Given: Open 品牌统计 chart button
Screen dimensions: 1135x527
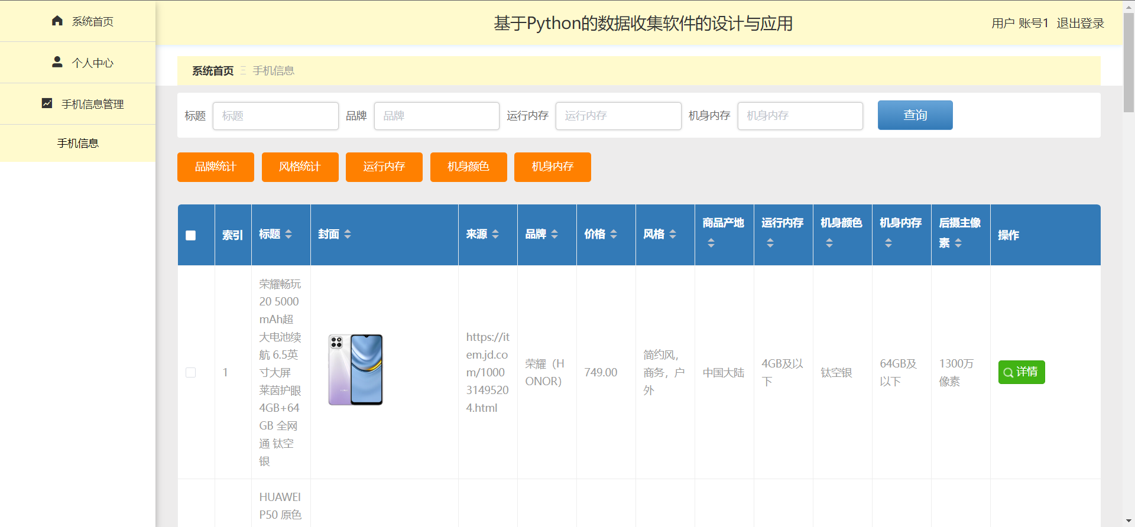Looking at the screenshot, I should [x=216, y=167].
